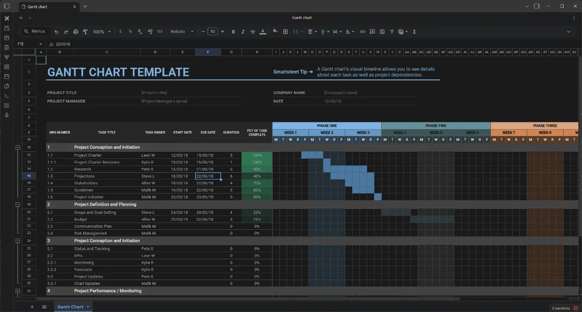Screen dimensions: 582x312
Task: Collapse the row group at row 19
Action: click(x=18, y=205)
